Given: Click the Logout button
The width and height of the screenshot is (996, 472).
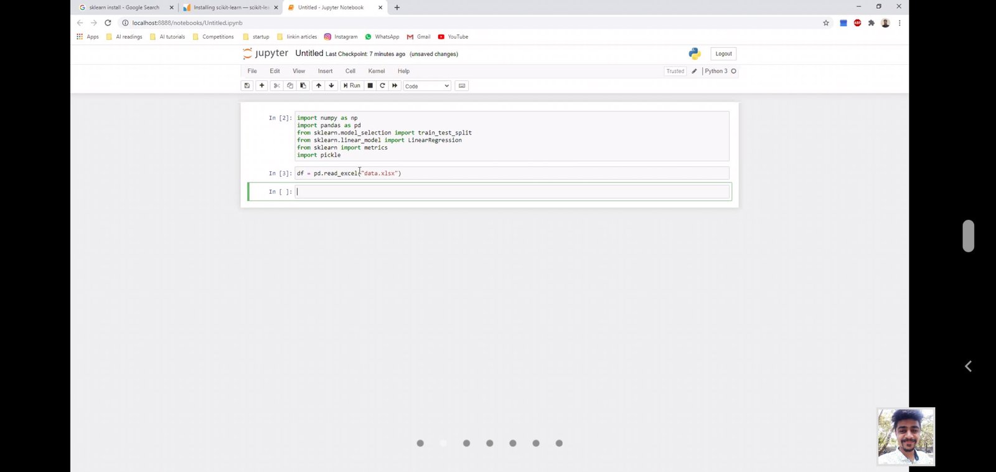Looking at the screenshot, I should (x=723, y=54).
